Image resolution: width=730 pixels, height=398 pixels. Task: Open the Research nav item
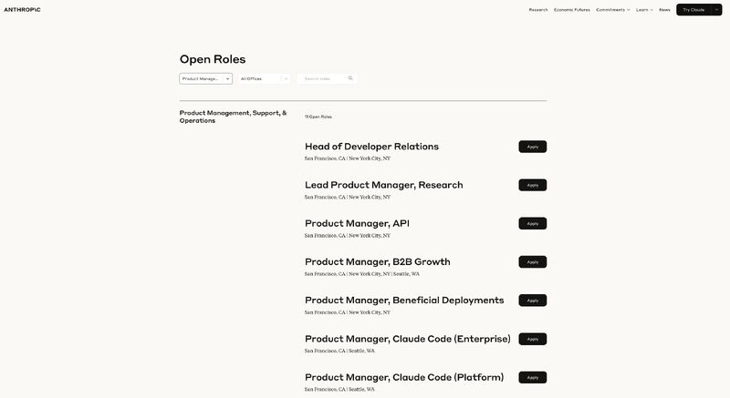click(538, 10)
